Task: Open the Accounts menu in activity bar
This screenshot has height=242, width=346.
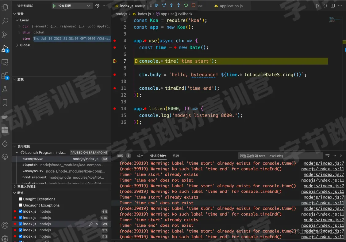Action: pos(5,225)
